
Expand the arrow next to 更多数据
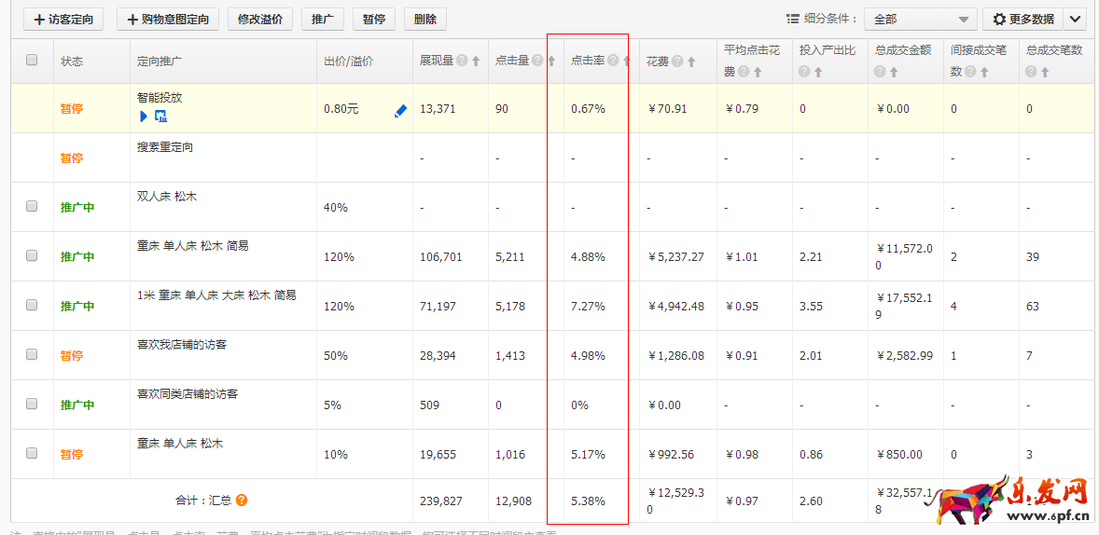click(1075, 20)
